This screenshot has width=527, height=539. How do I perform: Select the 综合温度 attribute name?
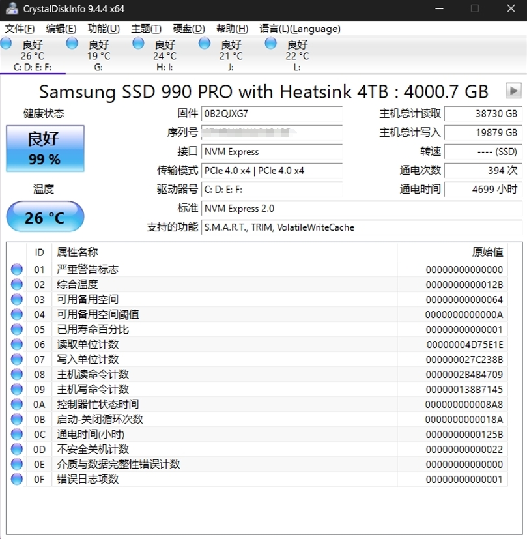(x=78, y=284)
